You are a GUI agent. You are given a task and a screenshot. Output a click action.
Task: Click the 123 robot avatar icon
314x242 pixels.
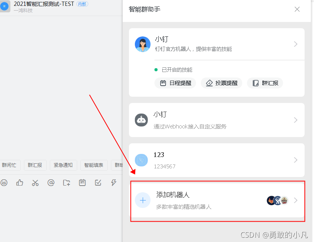tap(141, 160)
